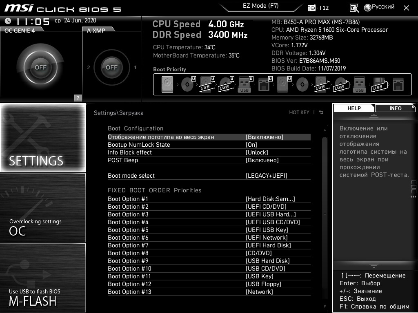Click the date 24 Jun, 2020
Screen dimensions: 418x313
coord(80,20)
